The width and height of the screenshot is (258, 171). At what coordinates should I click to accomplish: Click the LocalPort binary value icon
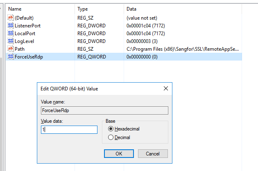[11, 34]
